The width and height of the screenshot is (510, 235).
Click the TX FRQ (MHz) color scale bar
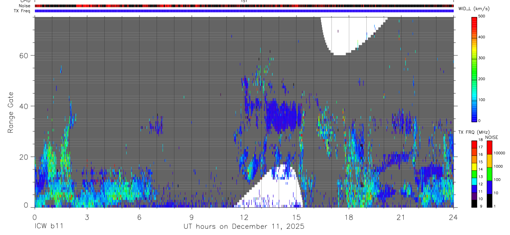click(474, 174)
